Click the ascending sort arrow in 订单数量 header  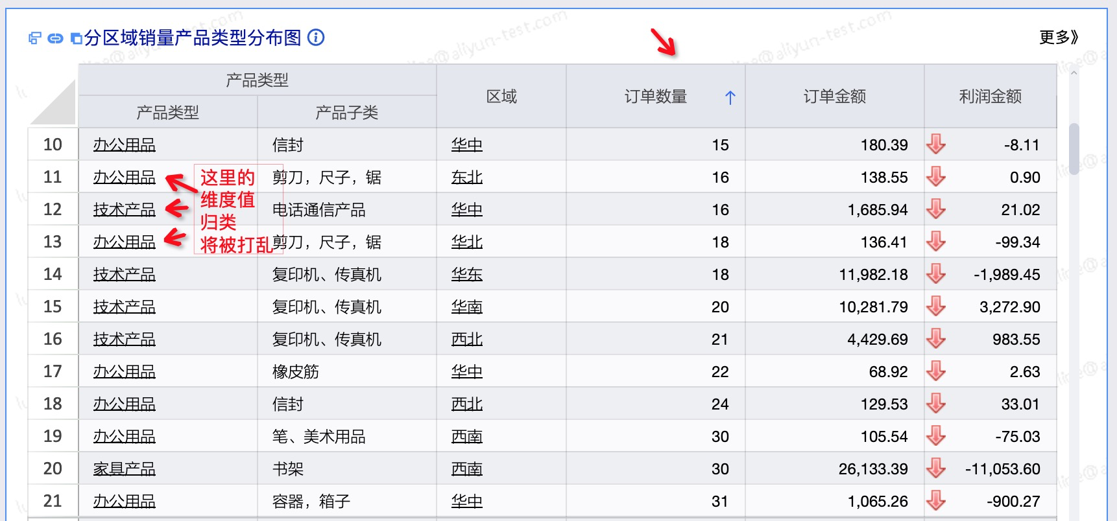click(730, 97)
